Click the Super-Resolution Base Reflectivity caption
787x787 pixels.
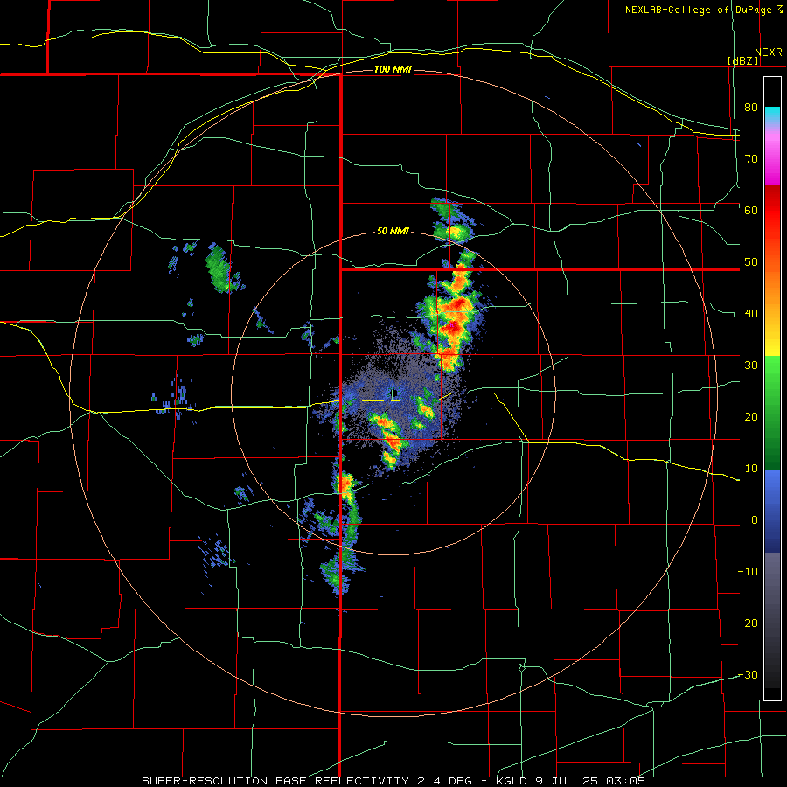[393, 781]
